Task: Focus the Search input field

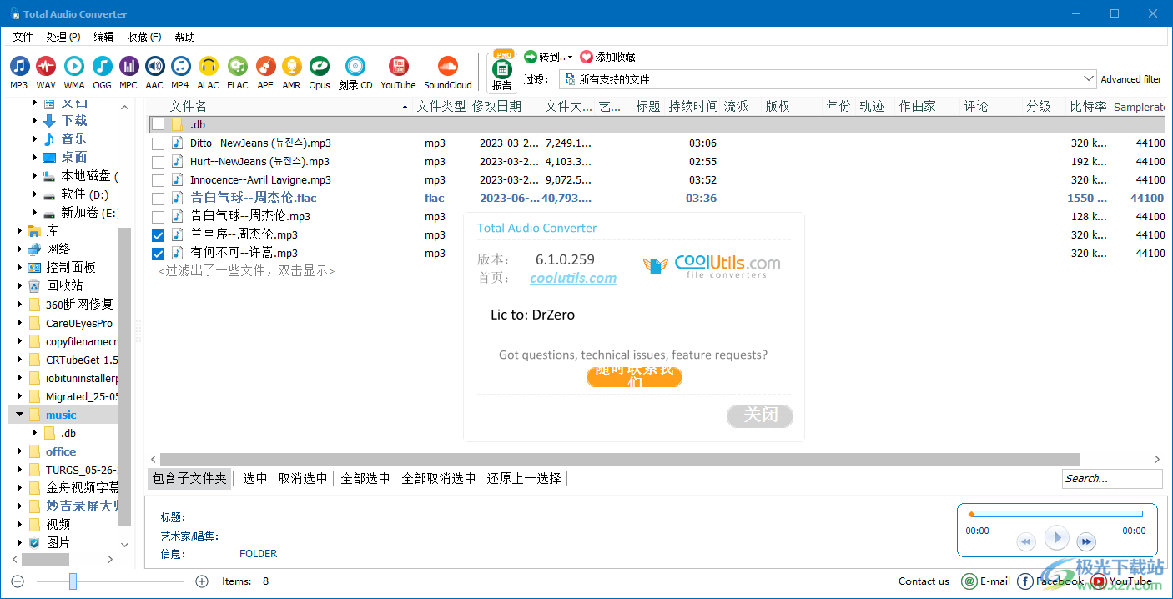Action: (1111, 478)
